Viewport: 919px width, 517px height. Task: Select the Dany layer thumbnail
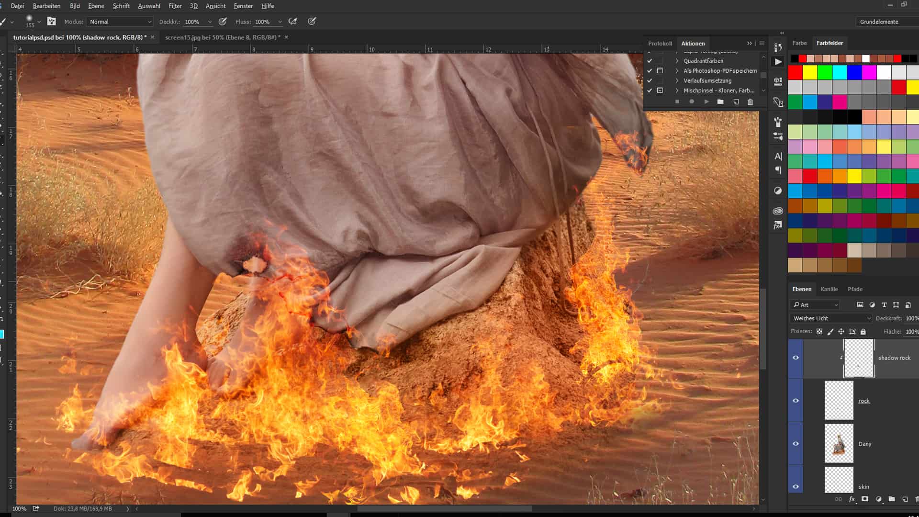839,443
